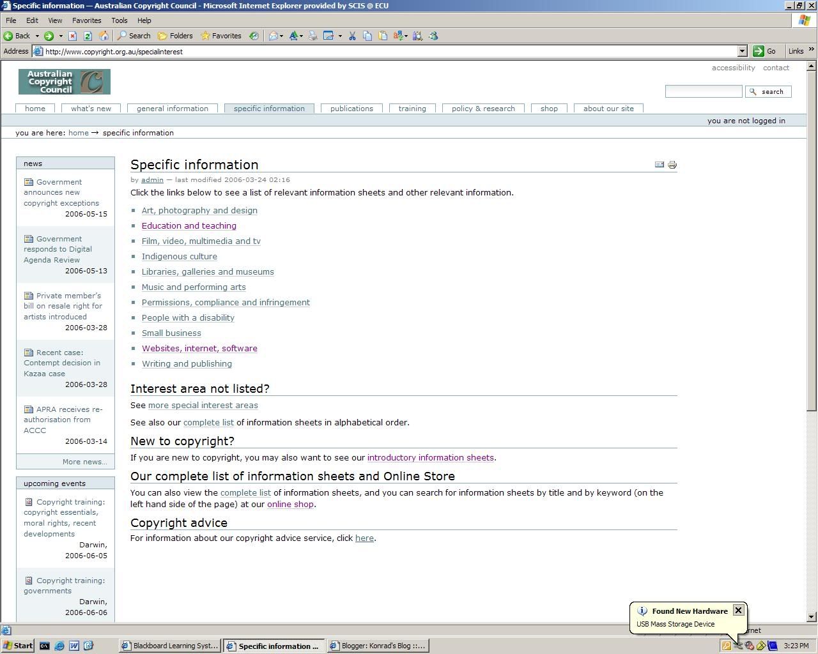The image size is (818, 654).
Task: Open the Indigenous culture link
Action: coord(179,257)
